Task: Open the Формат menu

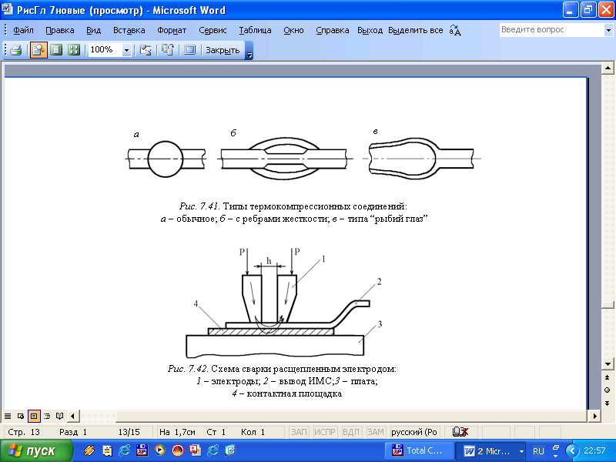Action: pos(172,30)
